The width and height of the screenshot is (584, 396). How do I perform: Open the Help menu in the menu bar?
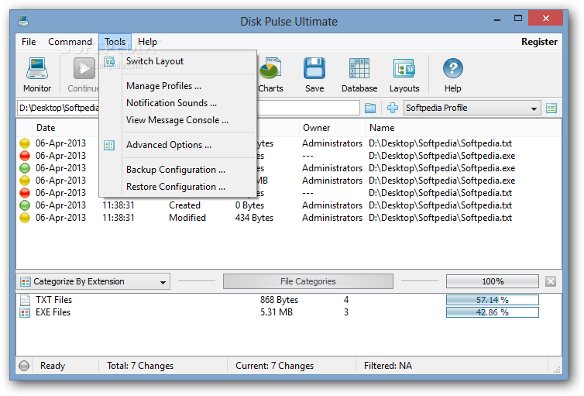(x=147, y=42)
